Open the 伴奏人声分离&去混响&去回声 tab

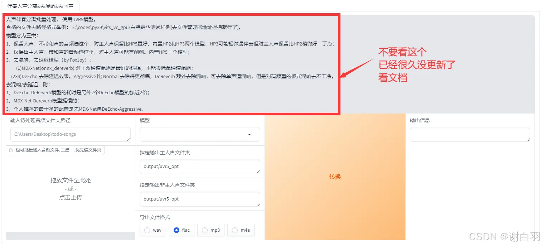pos(41,6)
